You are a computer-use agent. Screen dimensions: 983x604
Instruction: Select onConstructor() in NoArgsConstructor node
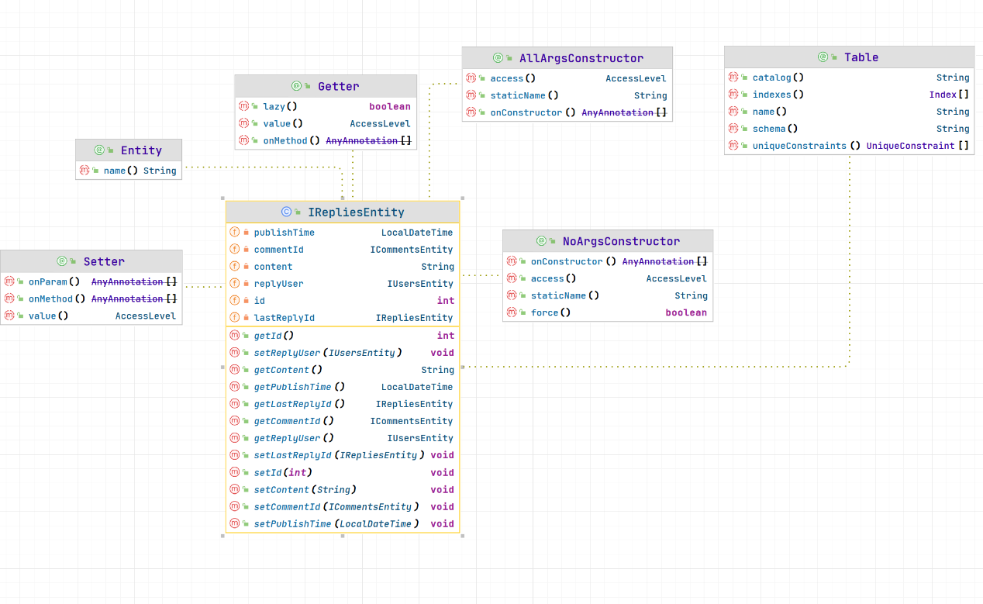click(x=608, y=261)
